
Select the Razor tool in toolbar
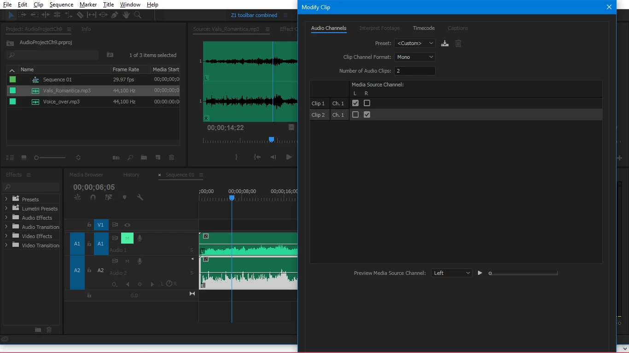(x=80, y=15)
